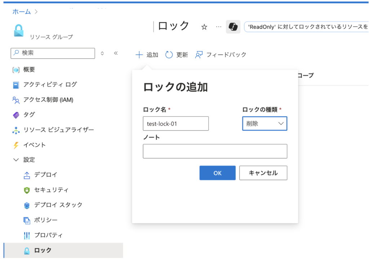369x261 pixels.
Task: Open the Copilot icon in the header
Action: tap(233, 27)
